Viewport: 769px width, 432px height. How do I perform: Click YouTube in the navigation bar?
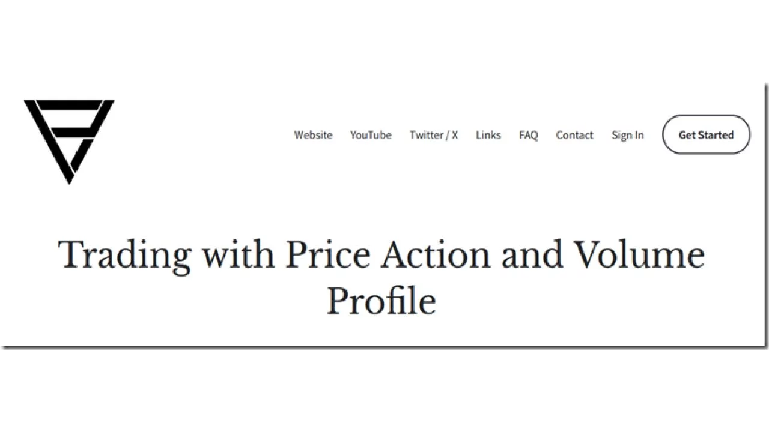coord(371,135)
